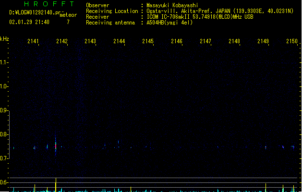Click the 0.6 kHz frequency axis label
302x192 pixels.
tap(4, 182)
